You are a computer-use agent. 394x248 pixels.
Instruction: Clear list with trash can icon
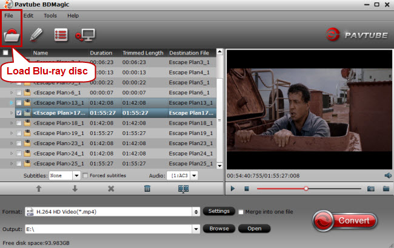coord(147,189)
